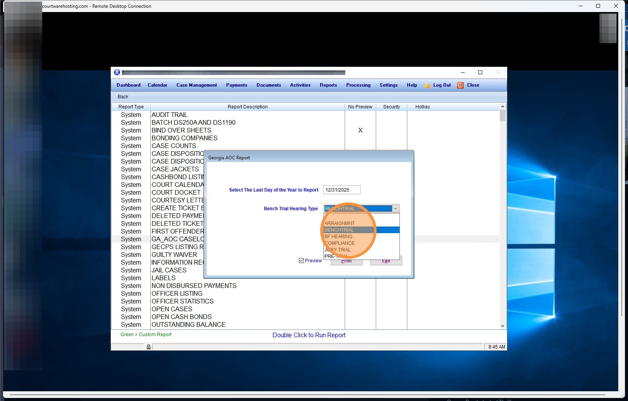Open the Payments menu

click(237, 85)
